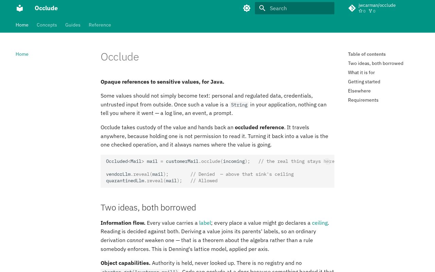
Task: Click the Occlude book logo icon
Action: (x=20, y=8)
